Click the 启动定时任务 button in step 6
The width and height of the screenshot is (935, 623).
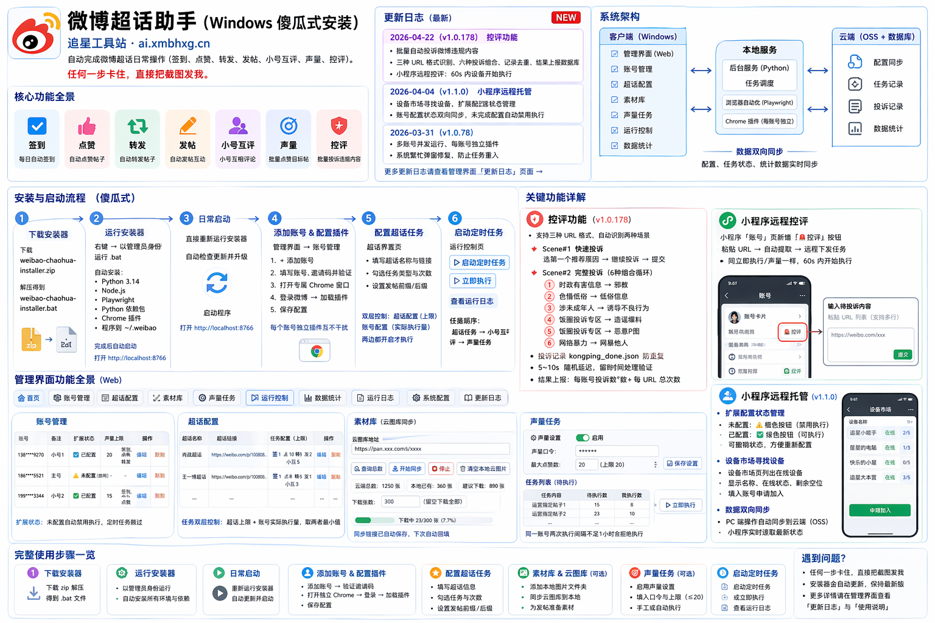480,263
